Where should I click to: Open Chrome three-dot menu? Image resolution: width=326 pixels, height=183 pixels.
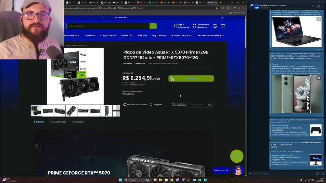tap(243, 8)
